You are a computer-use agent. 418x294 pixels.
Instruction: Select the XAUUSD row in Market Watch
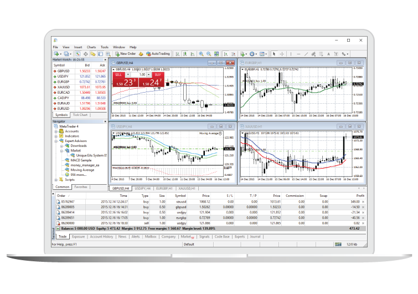[x=64, y=87]
